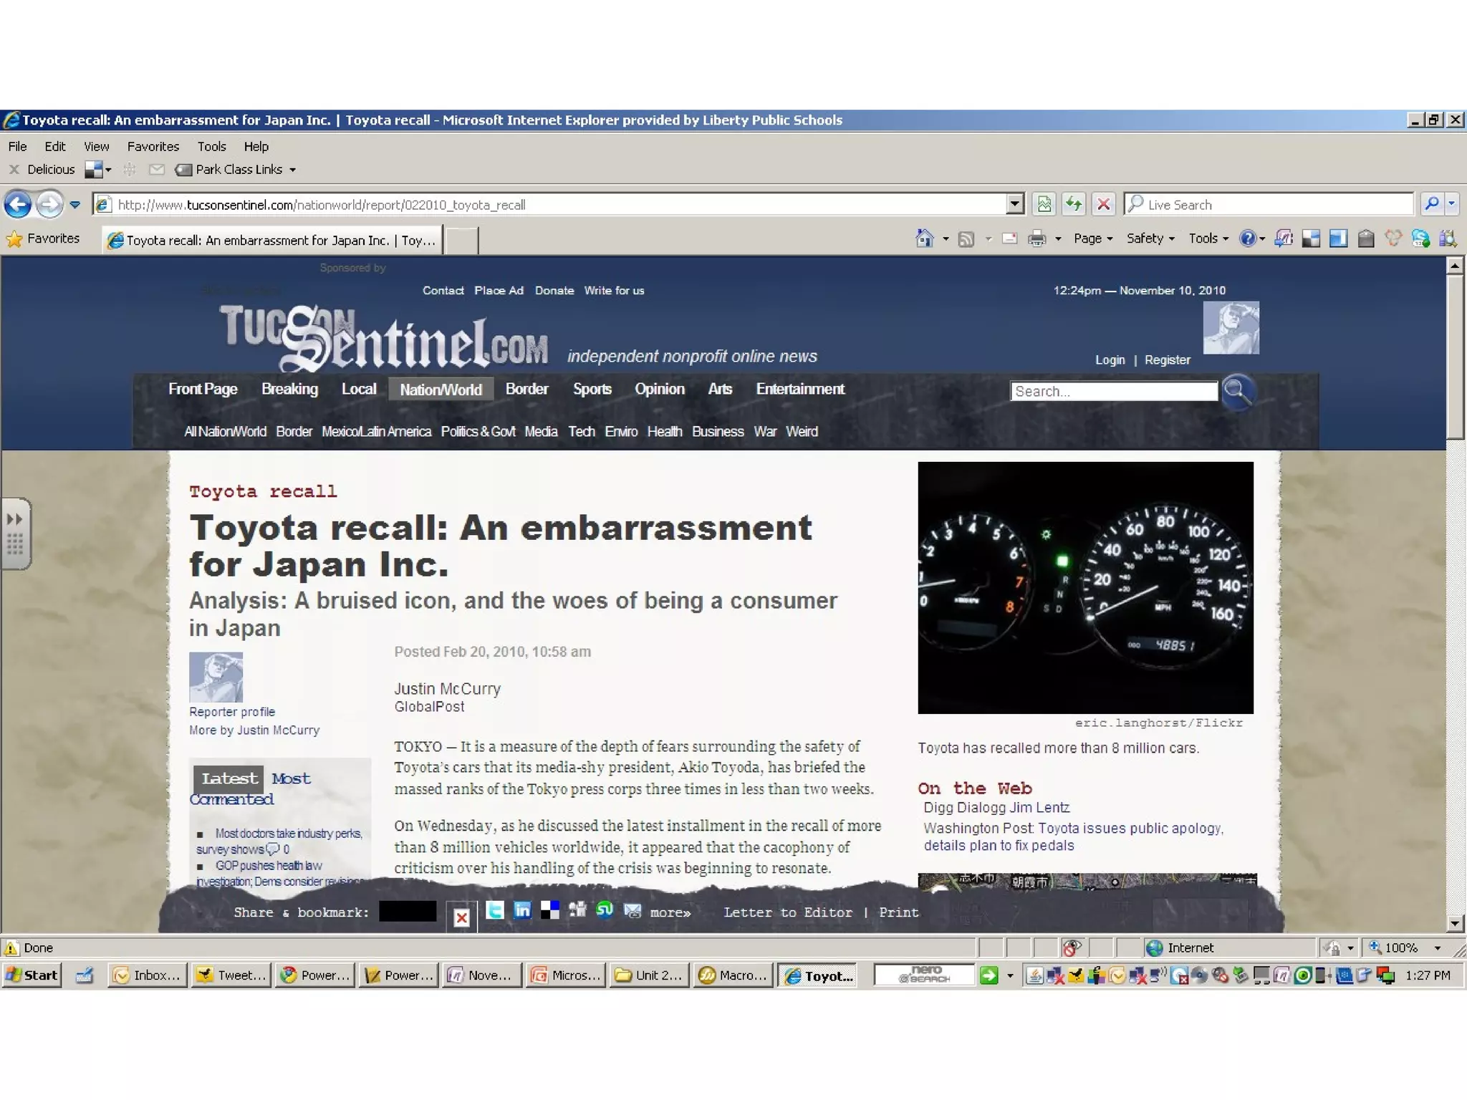Open the Letter to Editor link
Screen dimensions: 1467x1100
click(787, 912)
